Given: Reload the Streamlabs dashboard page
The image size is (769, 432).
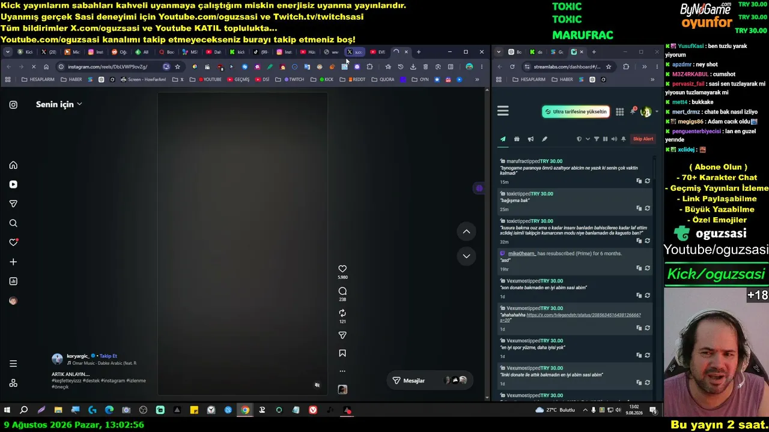Looking at the screenshot, I should click(512, 67).
